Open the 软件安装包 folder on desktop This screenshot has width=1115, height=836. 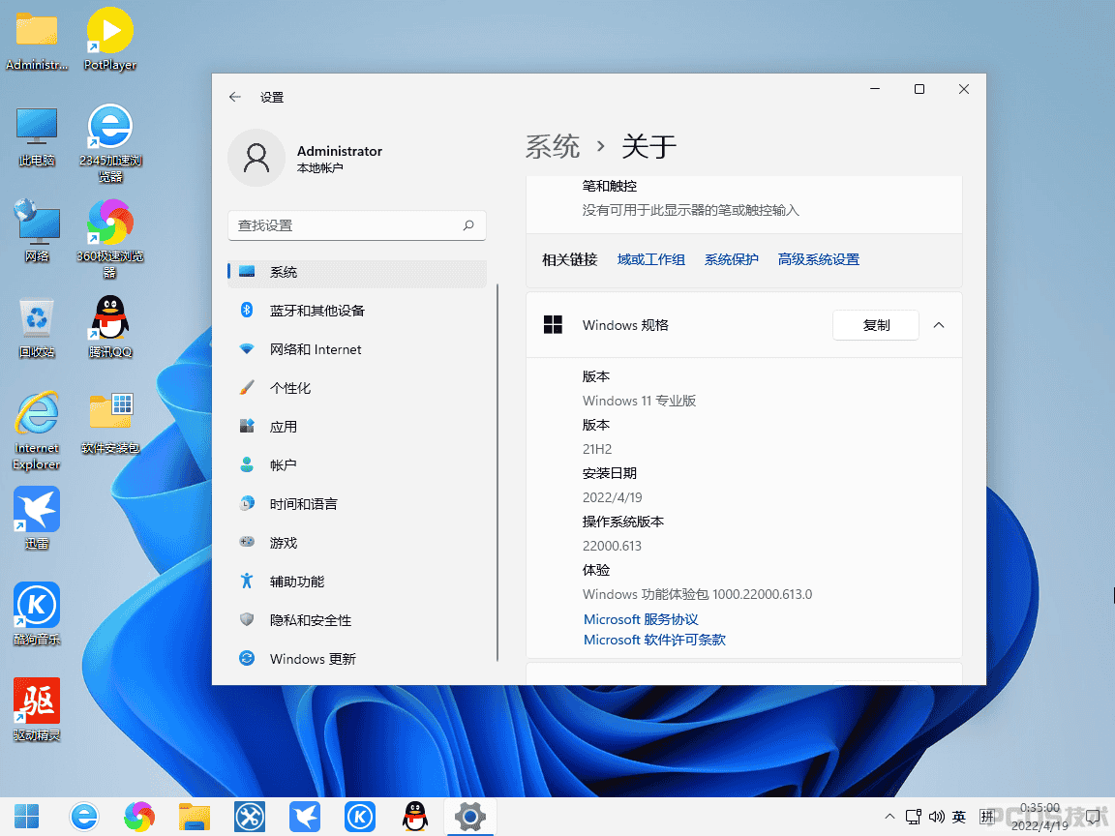tap(110, 423)
